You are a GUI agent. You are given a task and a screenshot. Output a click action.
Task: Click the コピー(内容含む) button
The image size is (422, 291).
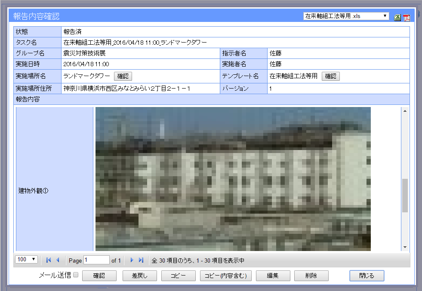pos(226,276)
